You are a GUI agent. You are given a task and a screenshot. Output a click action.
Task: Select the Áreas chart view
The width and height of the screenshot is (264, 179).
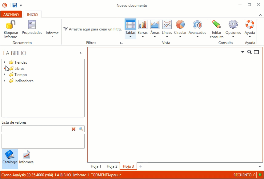click(155, 25)
